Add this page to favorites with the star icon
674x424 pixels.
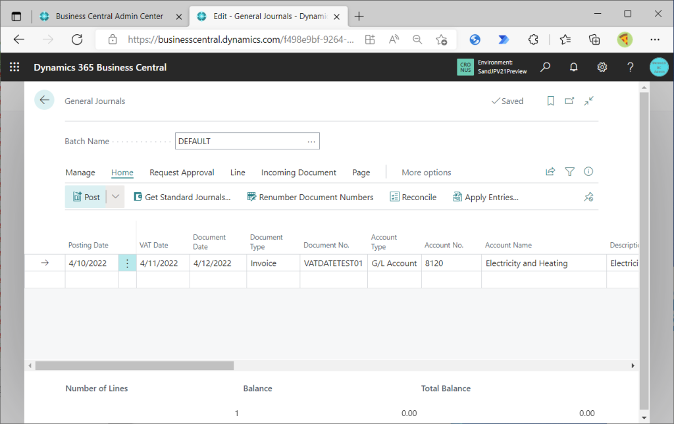coord(441,40)
